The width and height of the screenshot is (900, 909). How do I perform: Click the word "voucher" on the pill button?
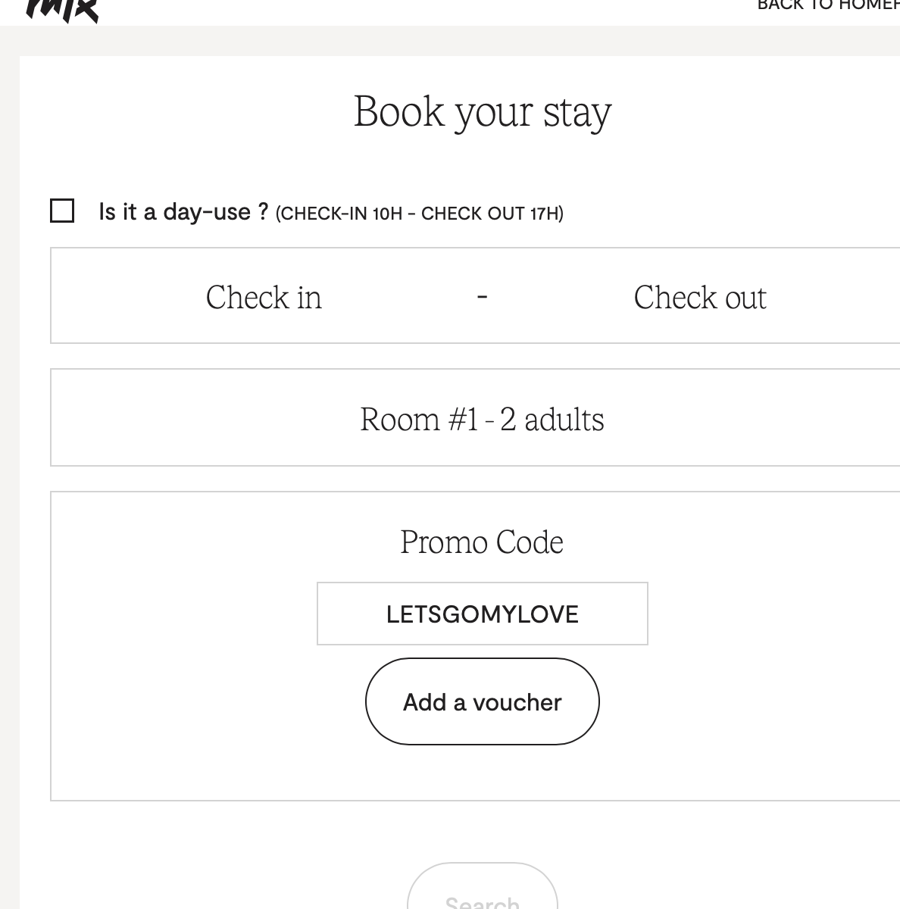(517, 702)
